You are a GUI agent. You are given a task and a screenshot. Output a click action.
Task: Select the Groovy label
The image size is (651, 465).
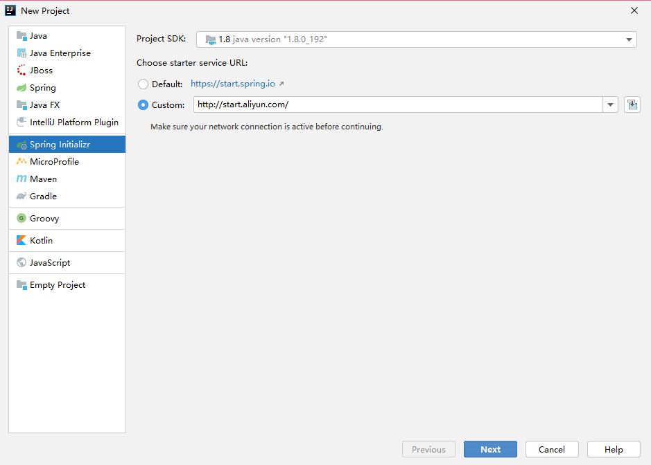click(x=44, y=219)
